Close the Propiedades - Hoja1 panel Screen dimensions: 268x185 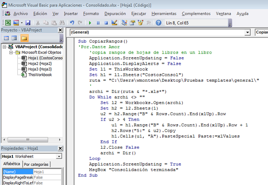(x=61, y=148)
